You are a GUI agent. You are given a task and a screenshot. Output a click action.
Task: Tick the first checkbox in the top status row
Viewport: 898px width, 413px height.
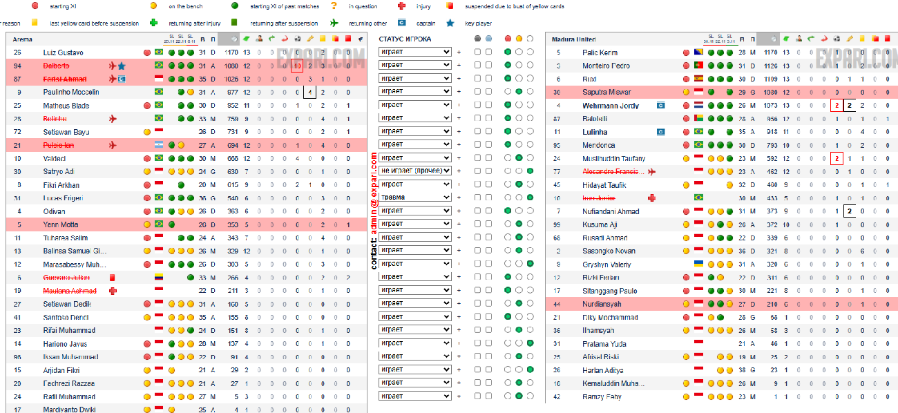tap(477, 52)
